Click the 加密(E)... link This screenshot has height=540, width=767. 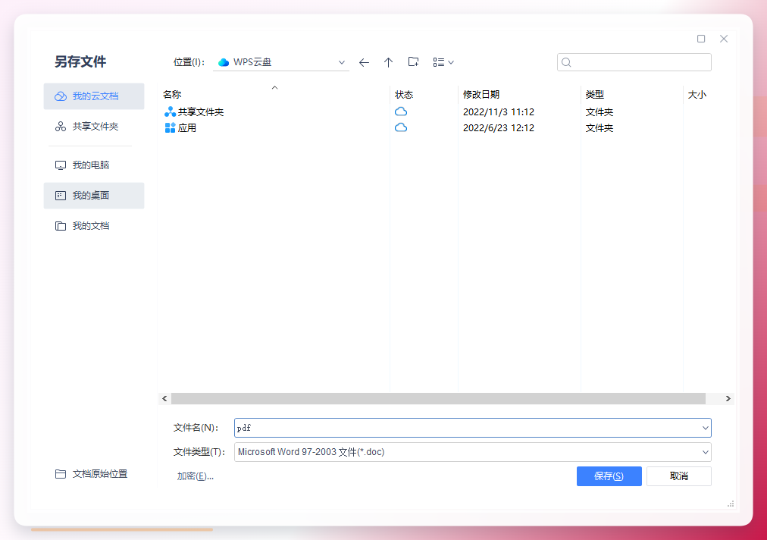(196, 476)
